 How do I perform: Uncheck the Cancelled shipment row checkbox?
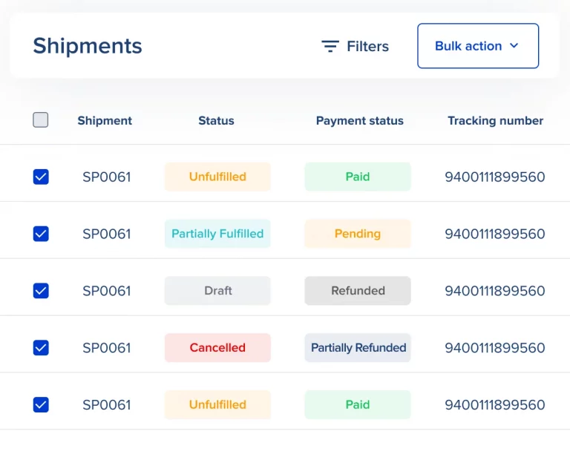pos(41,347)
